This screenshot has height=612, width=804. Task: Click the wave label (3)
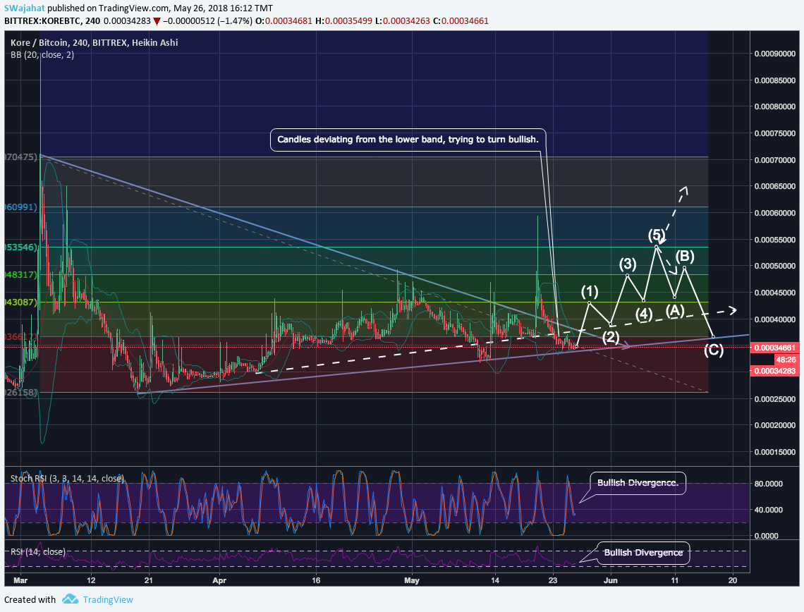(628, 264)
